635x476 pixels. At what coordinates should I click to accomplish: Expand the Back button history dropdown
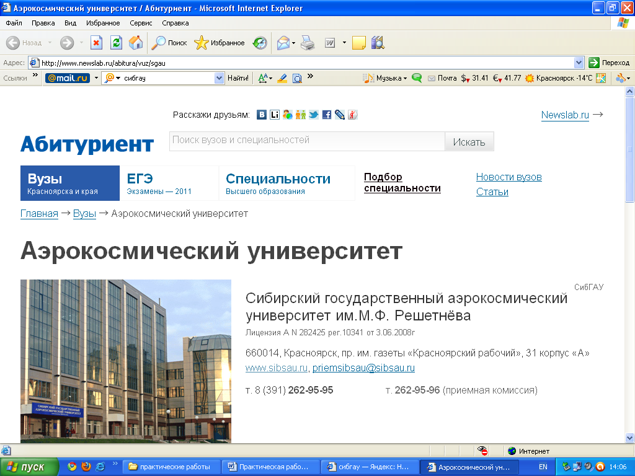[50, 43]
